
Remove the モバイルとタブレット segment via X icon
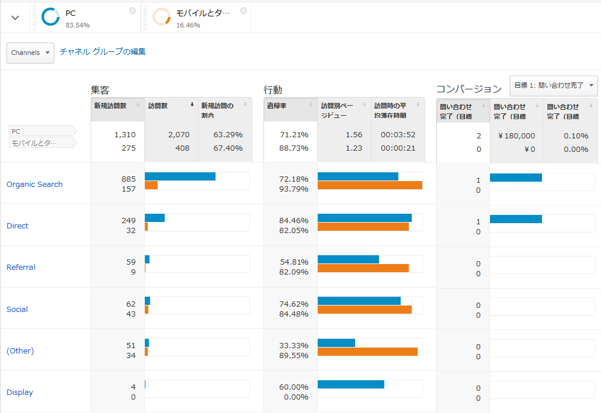[x=244, y=11]
